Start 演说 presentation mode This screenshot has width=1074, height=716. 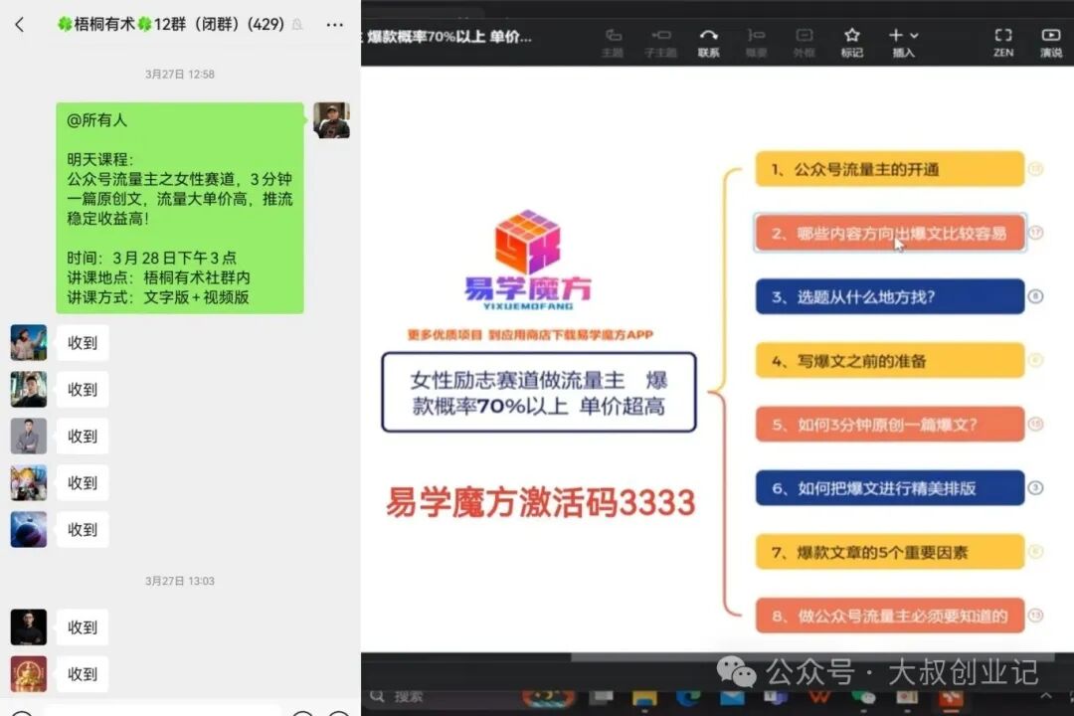[x=1050, y=40]
